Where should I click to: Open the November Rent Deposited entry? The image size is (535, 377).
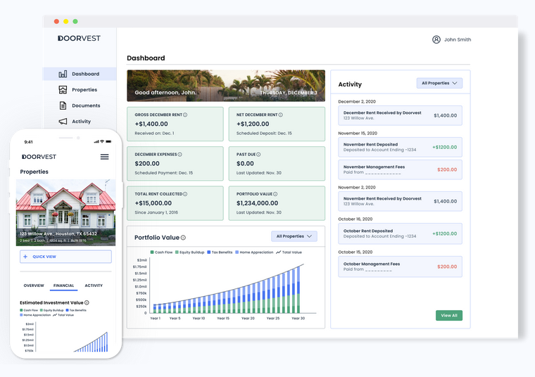[x=401, y=147]
